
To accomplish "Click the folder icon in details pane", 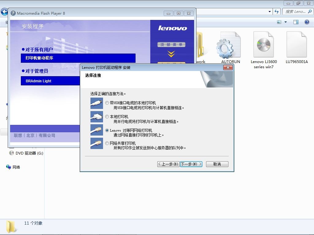I will [11, 227].
